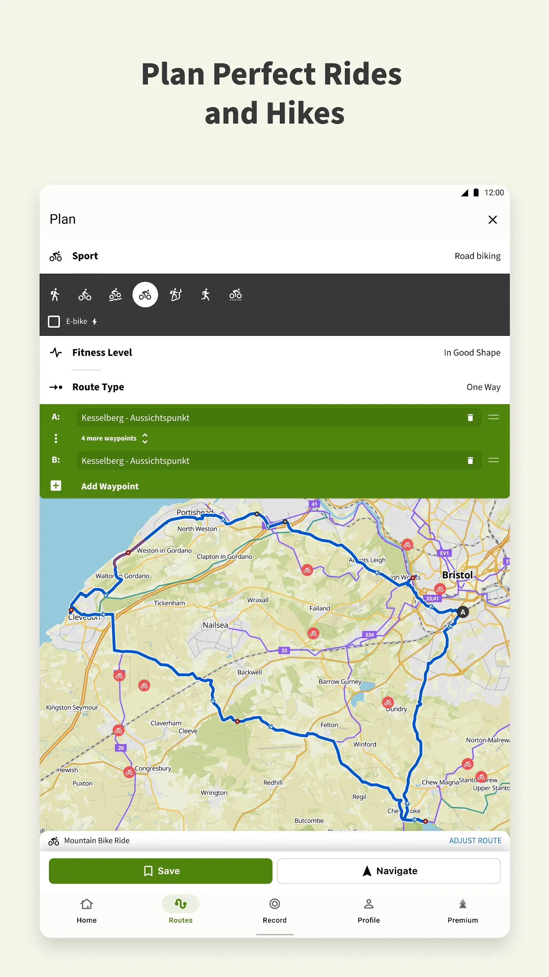Open the Fitness Level setting
549x977 pixels.
point(274,352)
